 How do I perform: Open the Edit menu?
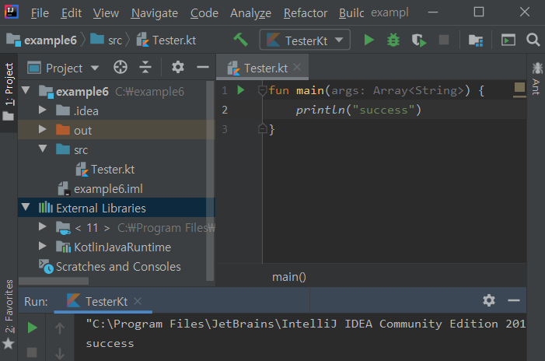pos(72,13)
